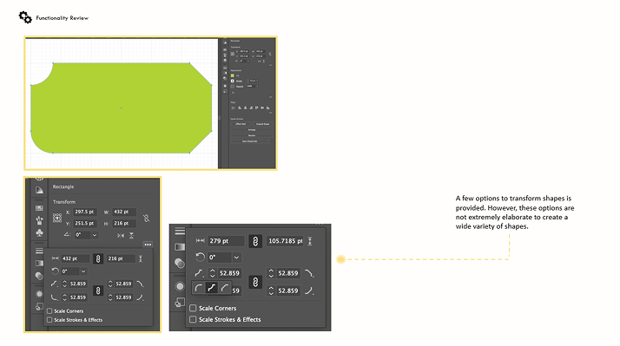The height and width of the screenshot is (346, 620).
Task: Open the angle dropdown beside the H 216 pt field
Action: tap(95, 235)
